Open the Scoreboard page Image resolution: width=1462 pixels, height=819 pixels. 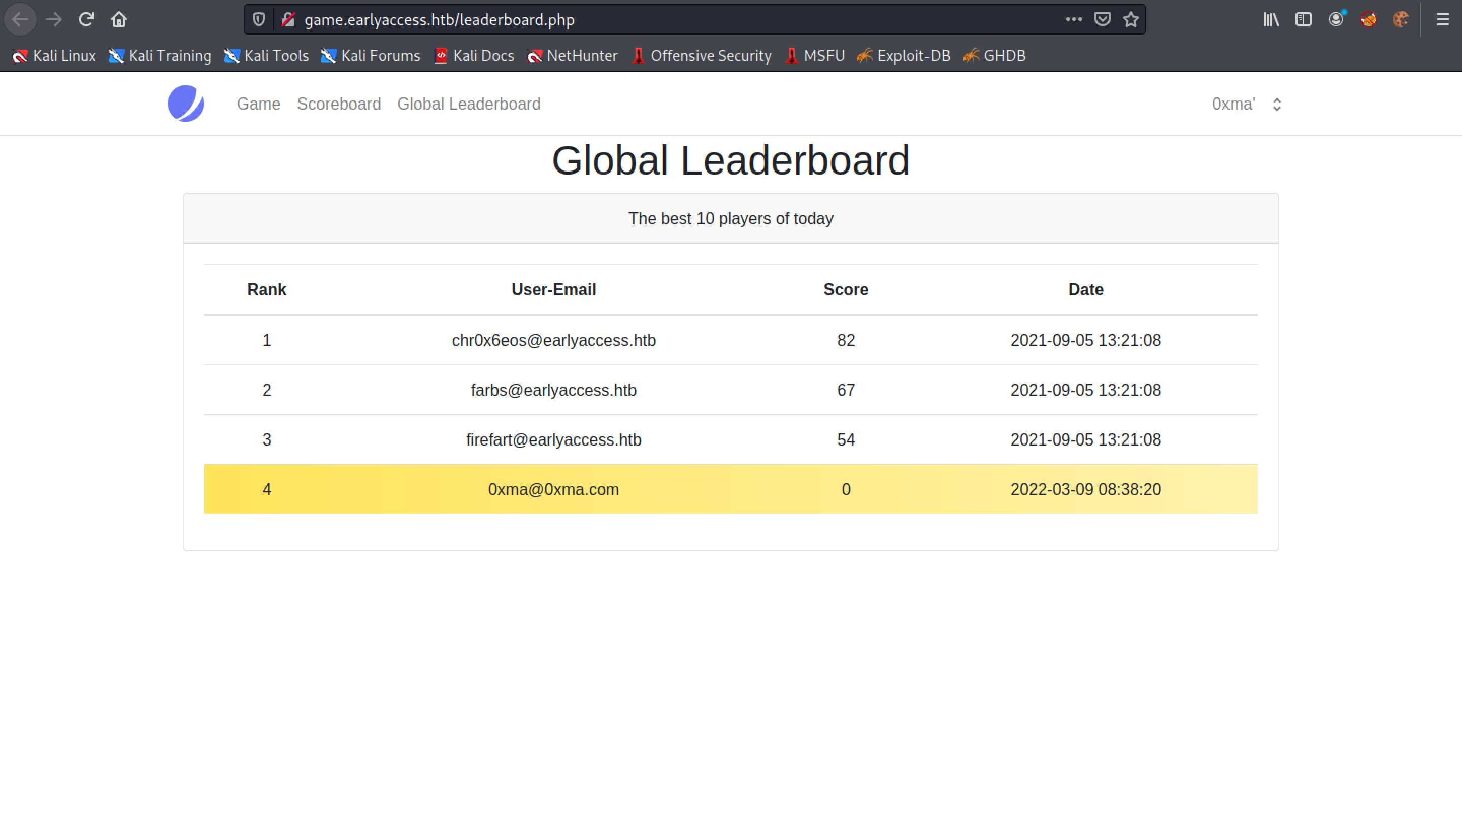[x=339, y=104]
